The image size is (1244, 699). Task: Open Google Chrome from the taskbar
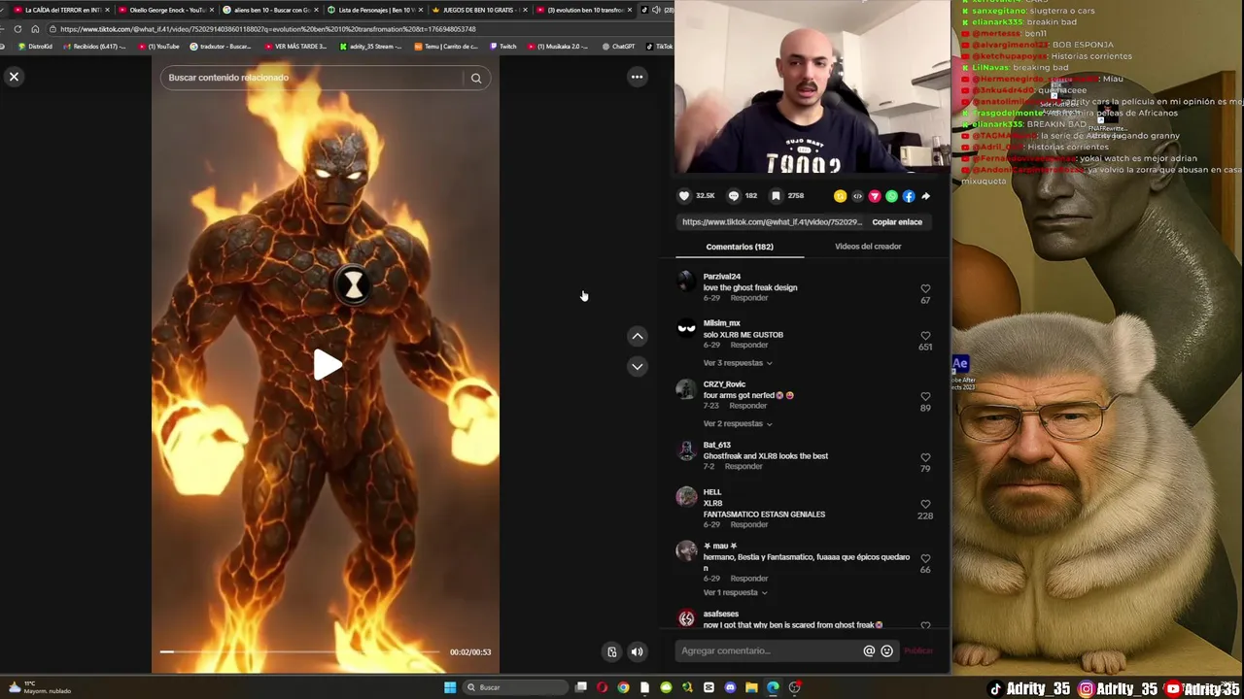[623, 687]
